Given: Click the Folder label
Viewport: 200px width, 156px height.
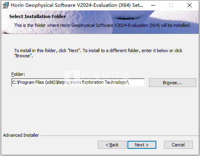Looking at the screenshot, I should [18, 74].
